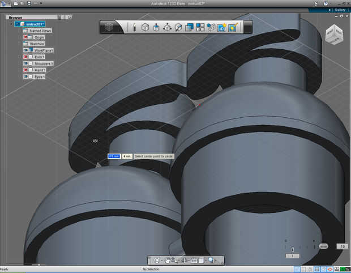Click the ViewCube in the corner
This screenshot has height=273, width=351.
[333, 34]
